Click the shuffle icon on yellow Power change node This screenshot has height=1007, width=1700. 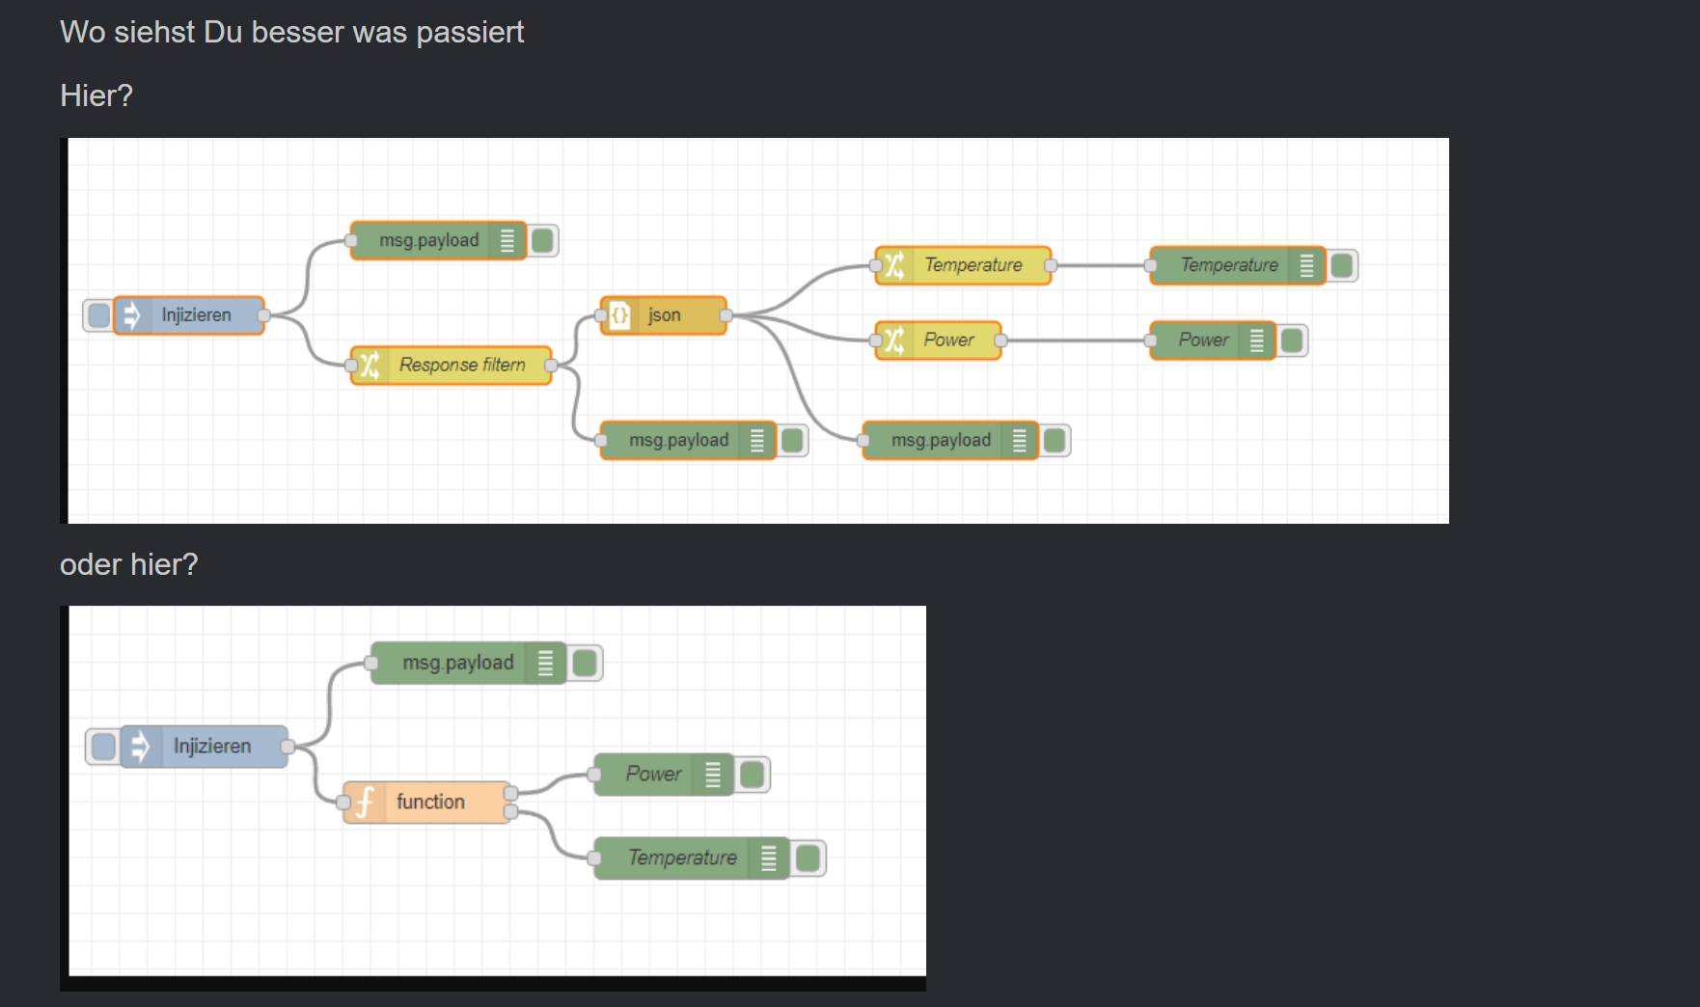(x=894, y=340)
